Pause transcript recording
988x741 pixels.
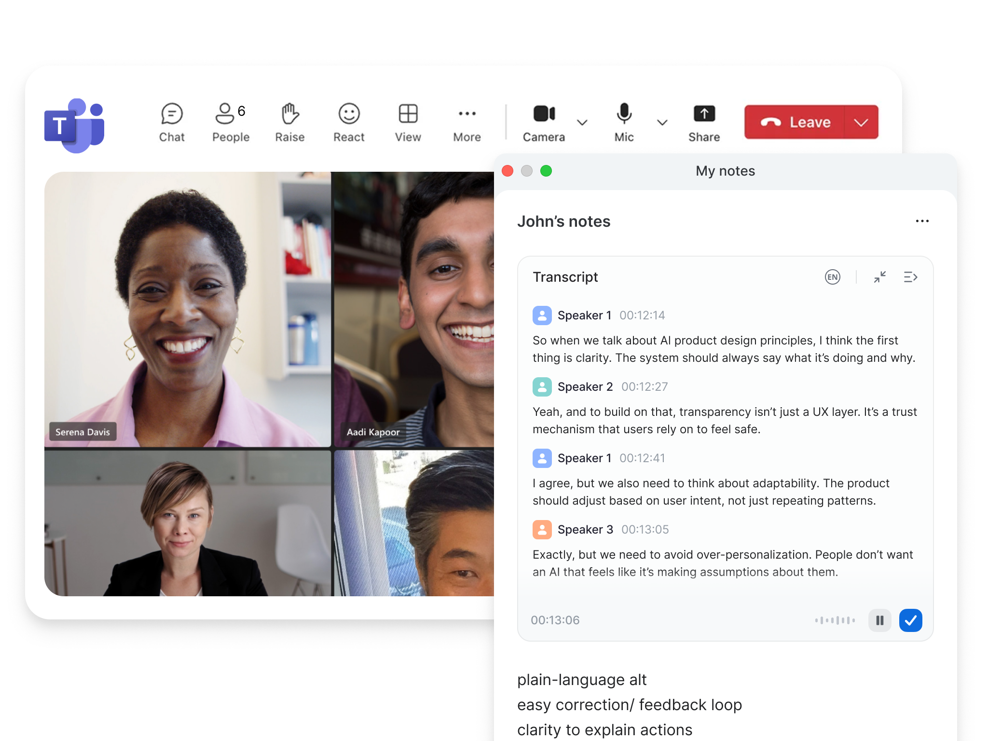[879, 620]
